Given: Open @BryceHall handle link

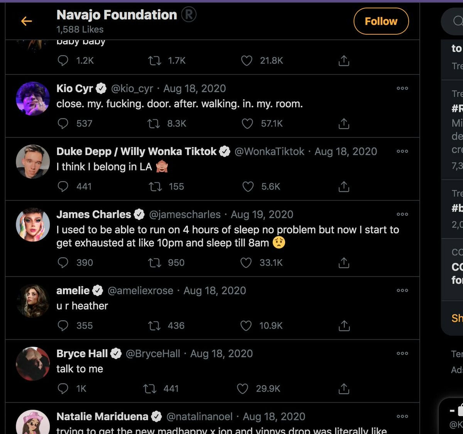Looking at the screenshot, I should click(x=153, y=353).
